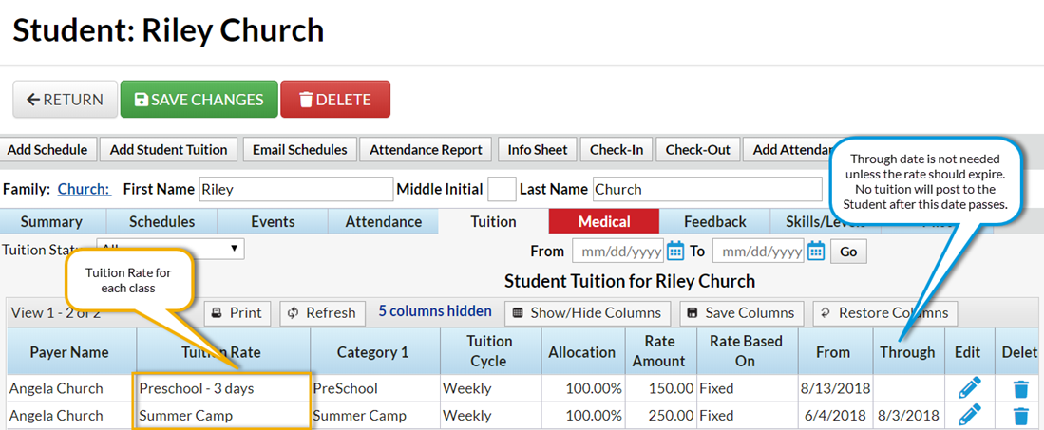This screenshot has width=1044, height=430.
Task: Open the To date calendar picker
Action: 816,251
